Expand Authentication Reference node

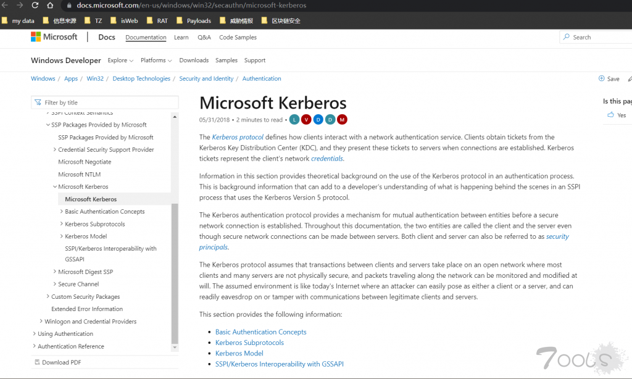pyautogui.click(x=35, y=346)
